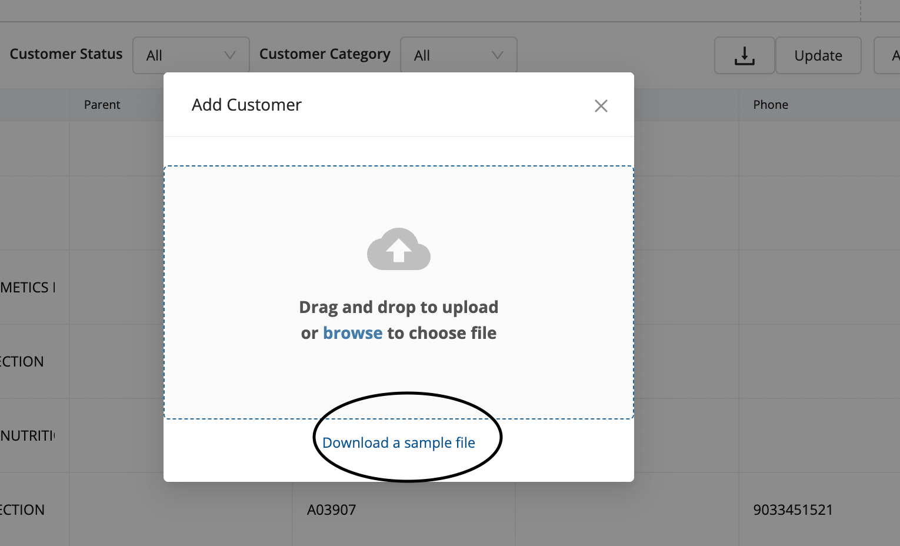Open the Customer Category dropdown

coord(458,56)
